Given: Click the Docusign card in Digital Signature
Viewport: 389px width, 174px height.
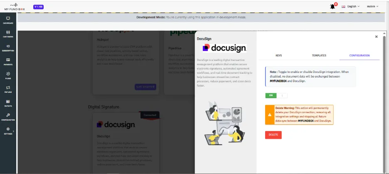Looking at the screenshot, I should point(126,143).
